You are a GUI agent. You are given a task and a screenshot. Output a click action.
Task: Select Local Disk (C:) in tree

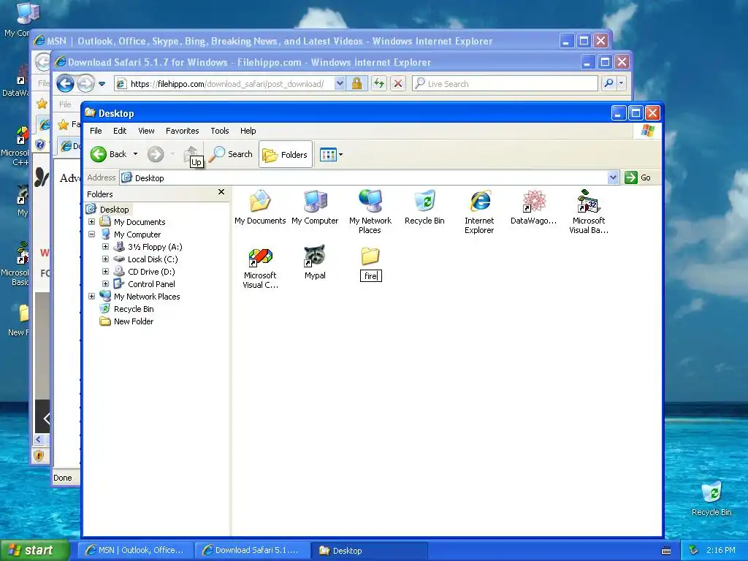[x=152, y=259]
